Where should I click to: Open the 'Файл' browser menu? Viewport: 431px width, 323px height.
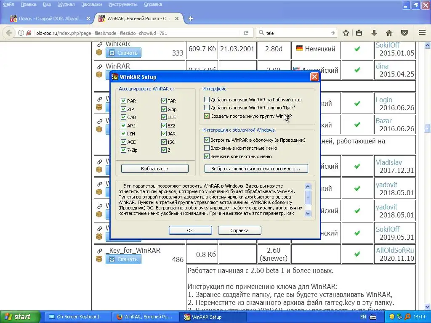[8, 4]
